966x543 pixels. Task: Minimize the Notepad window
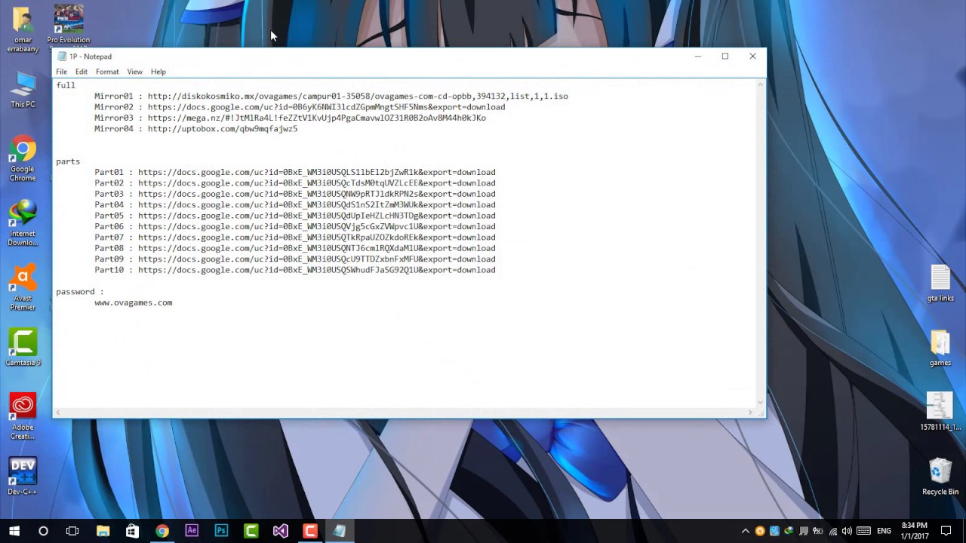coord(698,57)
